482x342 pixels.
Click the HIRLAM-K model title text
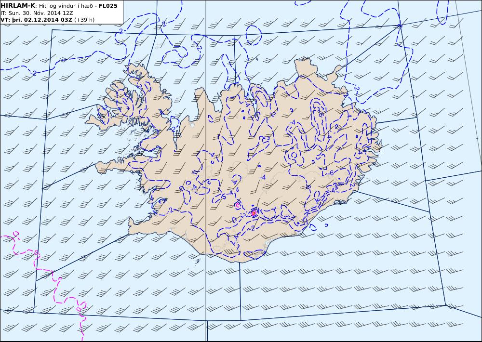[x=18, y=6]
